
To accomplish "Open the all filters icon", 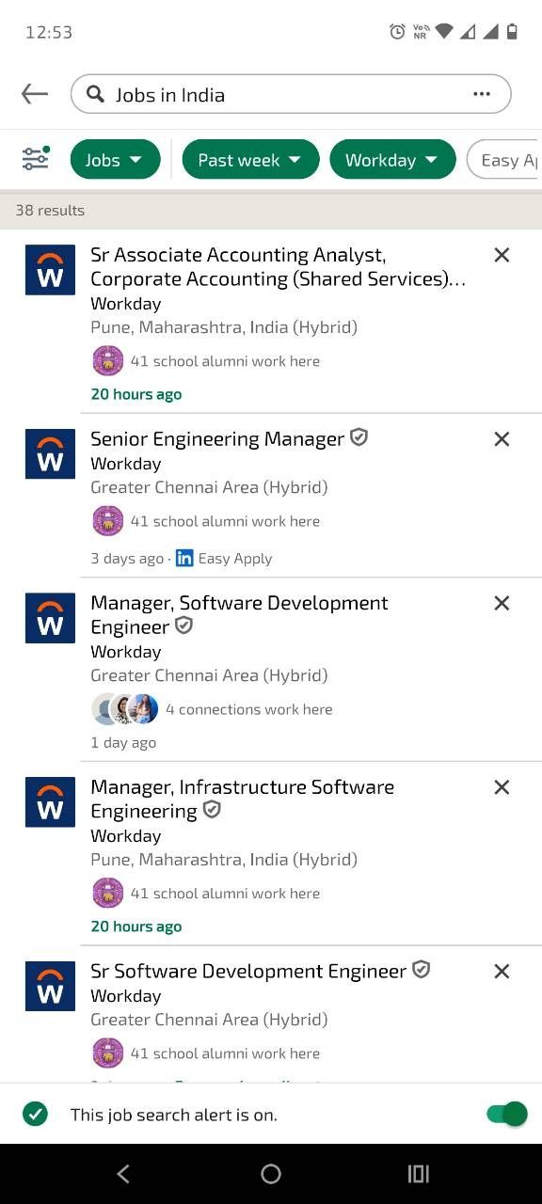I will (x=36, y=158).
